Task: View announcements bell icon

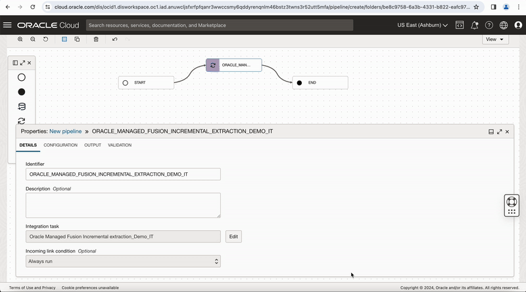Action: tap(474, 25)
